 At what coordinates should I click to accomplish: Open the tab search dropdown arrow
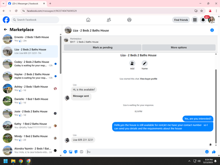(4, 4)
